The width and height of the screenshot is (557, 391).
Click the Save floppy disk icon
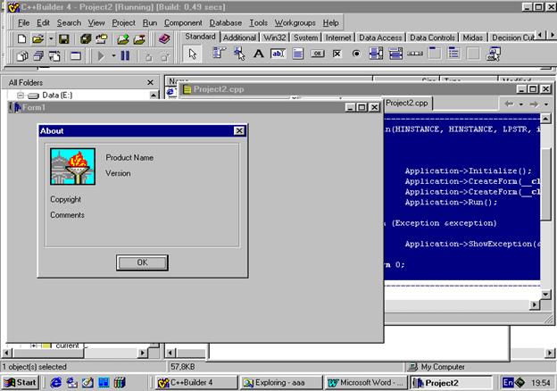(x=64, y=38)
